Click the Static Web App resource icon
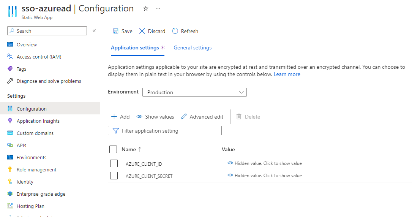Screen dimensions: 412x217 click(x=13, y=11)
